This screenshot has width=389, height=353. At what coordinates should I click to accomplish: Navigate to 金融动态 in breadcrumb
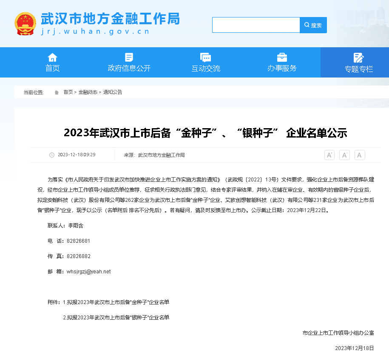[88, 92]
